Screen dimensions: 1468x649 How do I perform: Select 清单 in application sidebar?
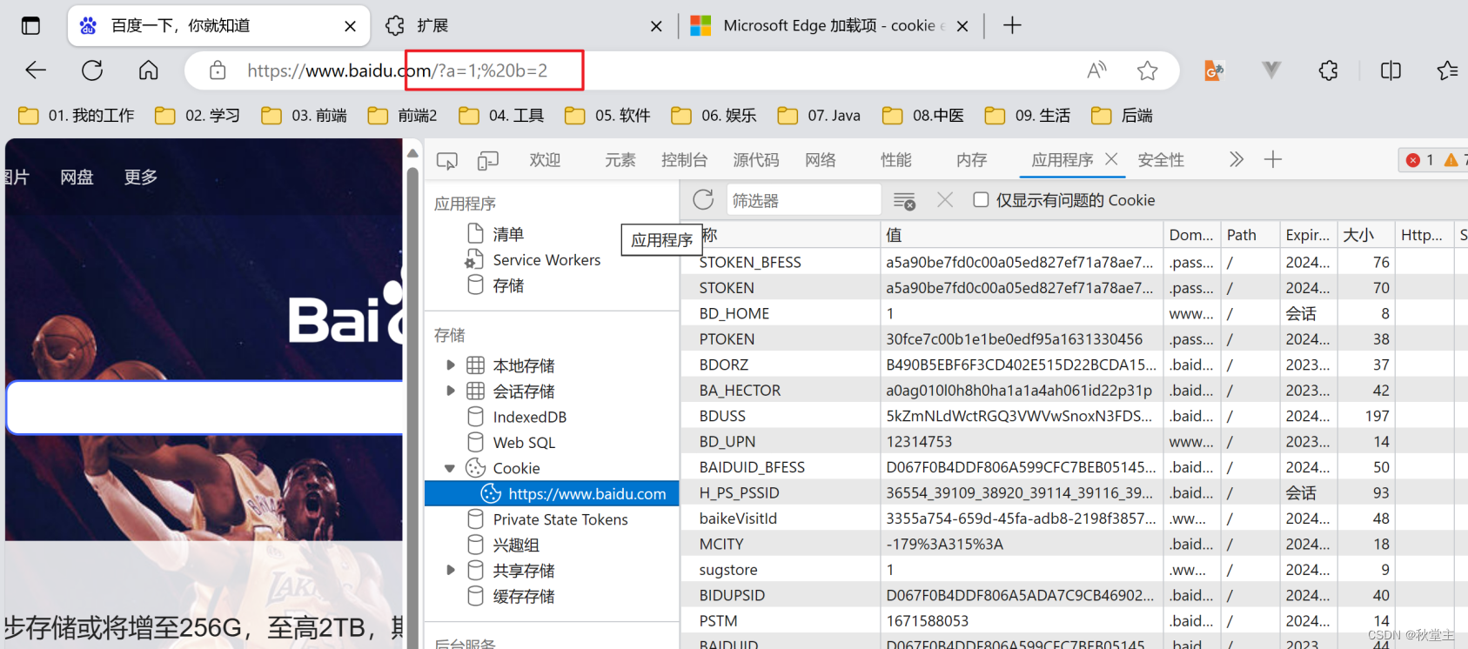tap(508, 234)
